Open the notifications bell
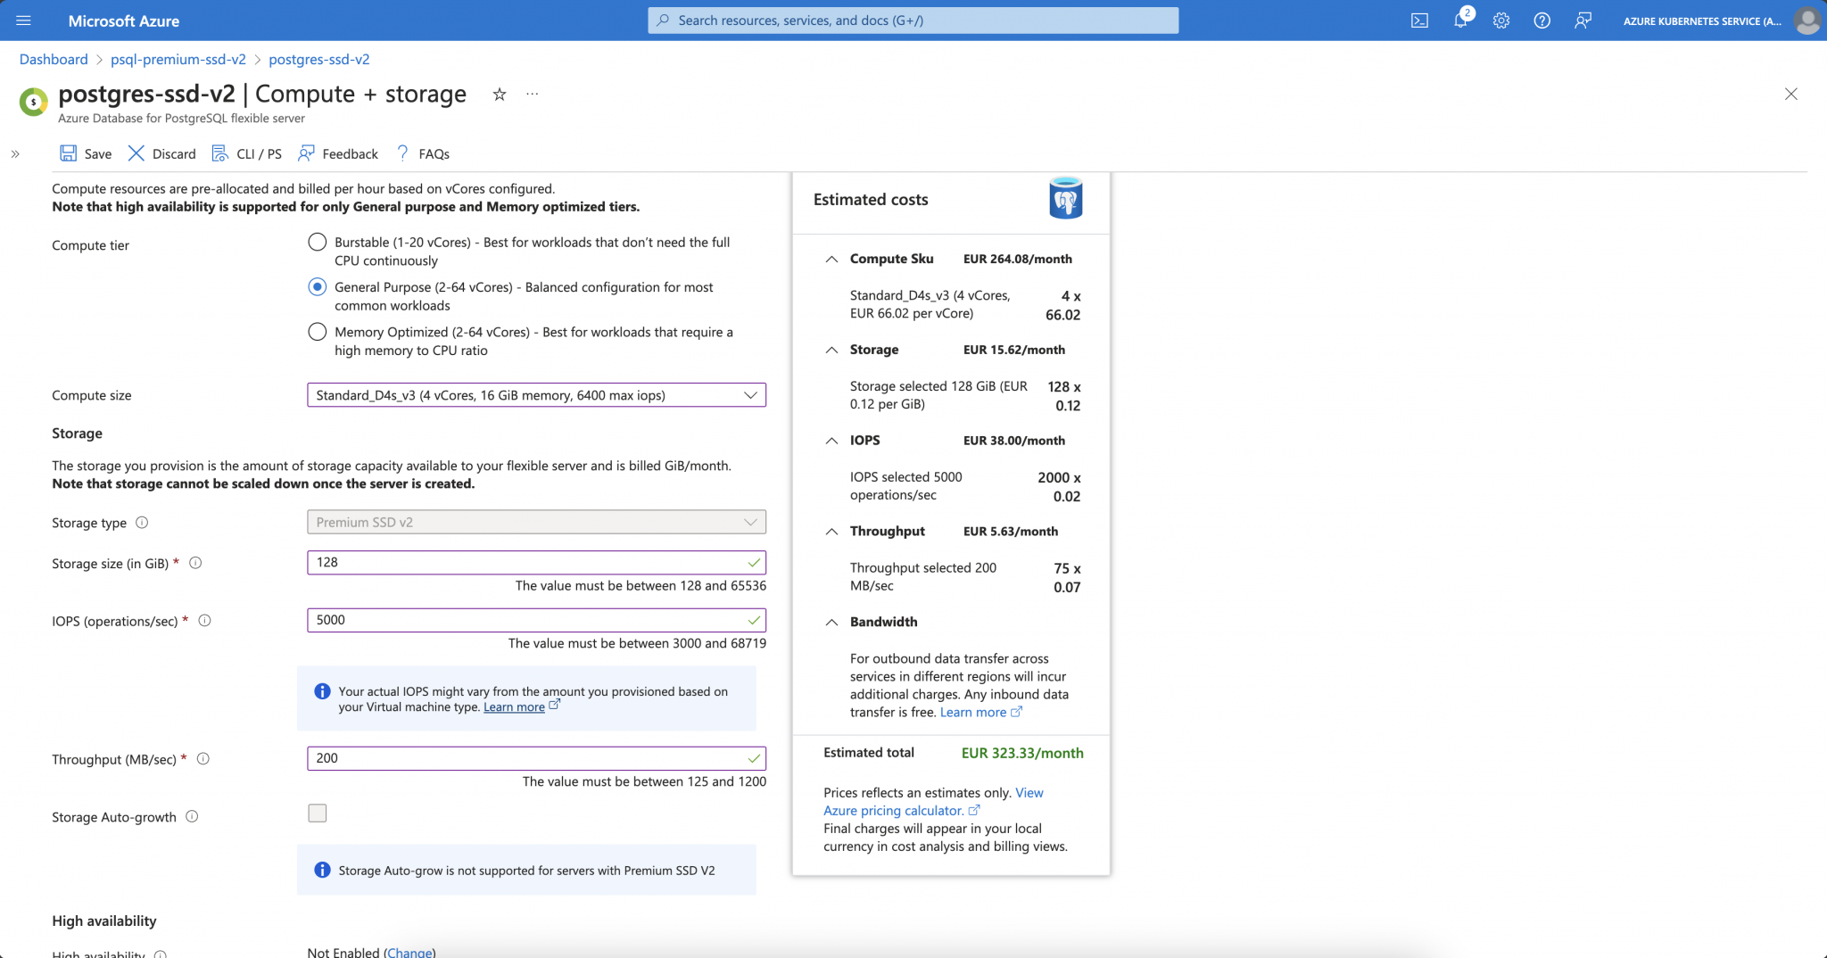 click(1460, 20)
